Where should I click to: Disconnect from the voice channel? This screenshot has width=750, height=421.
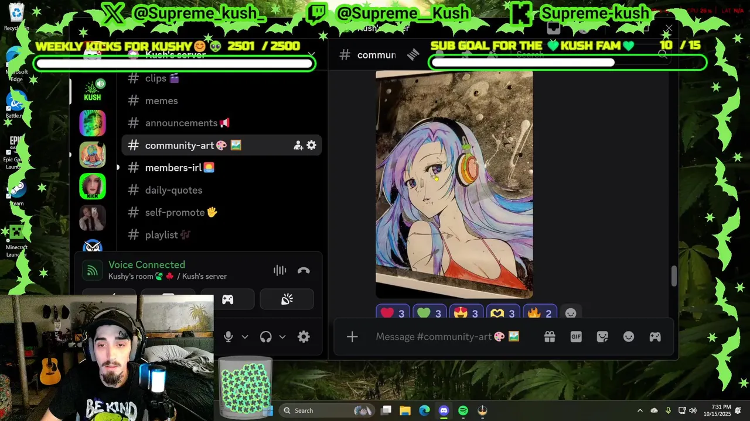click(x=304, y=271)
